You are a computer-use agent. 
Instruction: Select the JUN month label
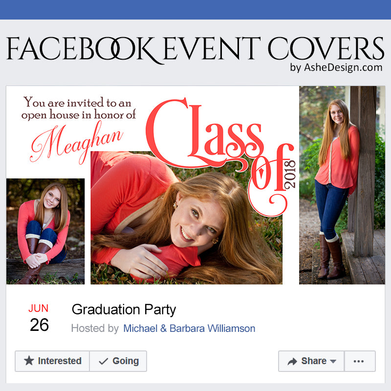(38, 308)
